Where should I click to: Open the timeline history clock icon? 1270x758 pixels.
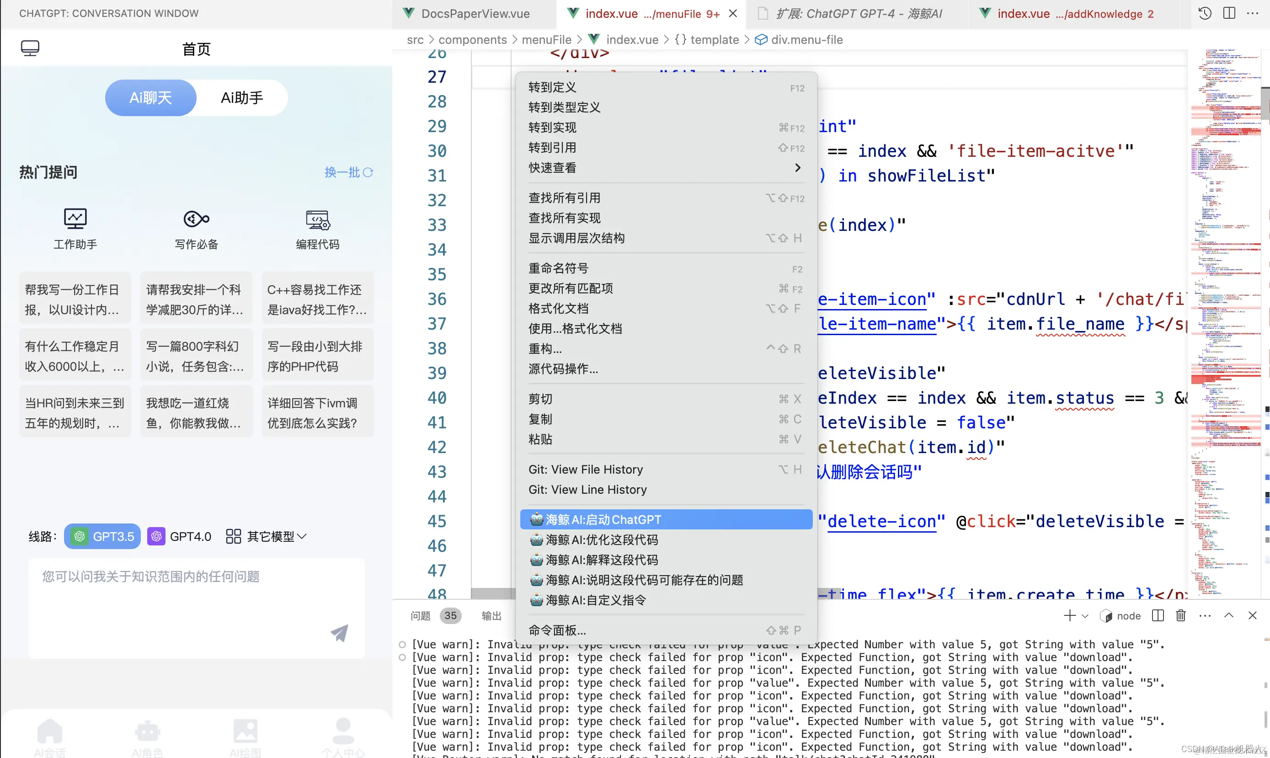coord(1205,14)
